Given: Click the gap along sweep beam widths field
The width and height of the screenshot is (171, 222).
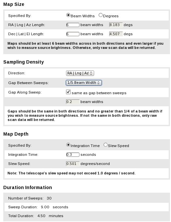Looking at the screenshot, I should pos(73,102).
